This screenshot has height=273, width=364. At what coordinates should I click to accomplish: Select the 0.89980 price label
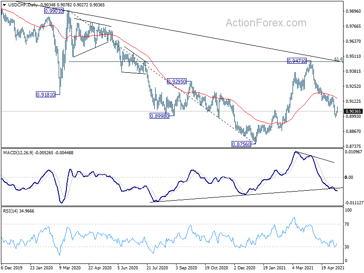tap(159, 116)
